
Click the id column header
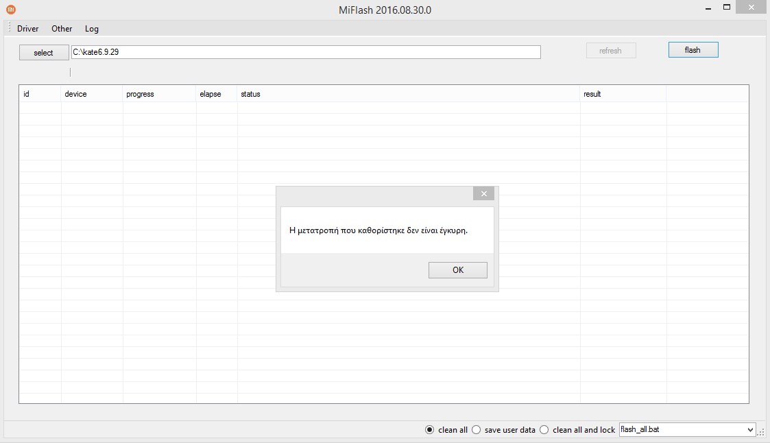tap(40, 94)
